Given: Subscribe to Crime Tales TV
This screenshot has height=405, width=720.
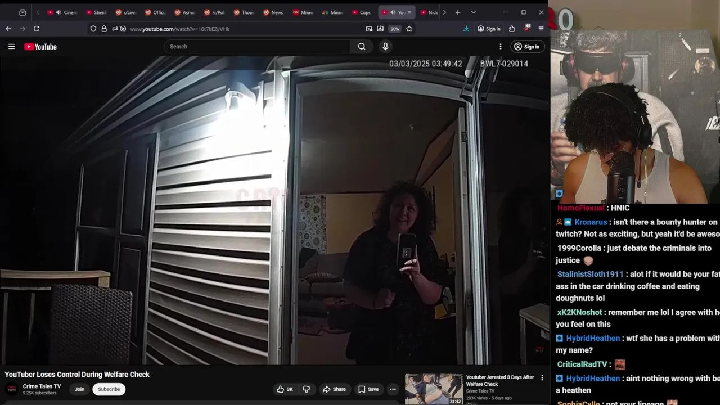Looking at the screenshot, I should (109, 389).
